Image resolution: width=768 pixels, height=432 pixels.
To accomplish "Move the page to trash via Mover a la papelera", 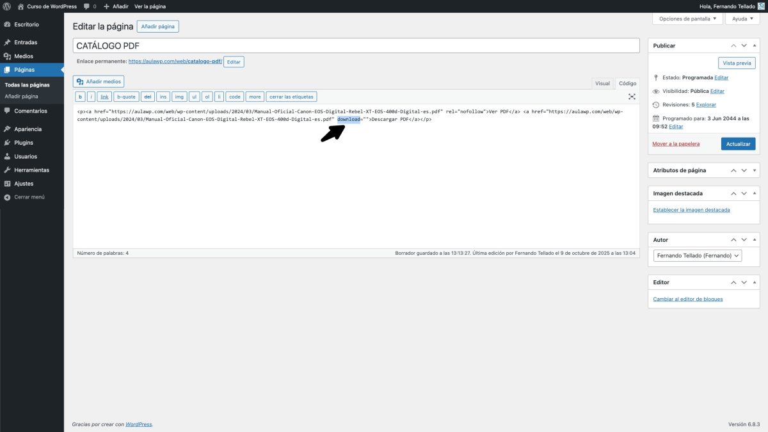I will tap(675, 143).
